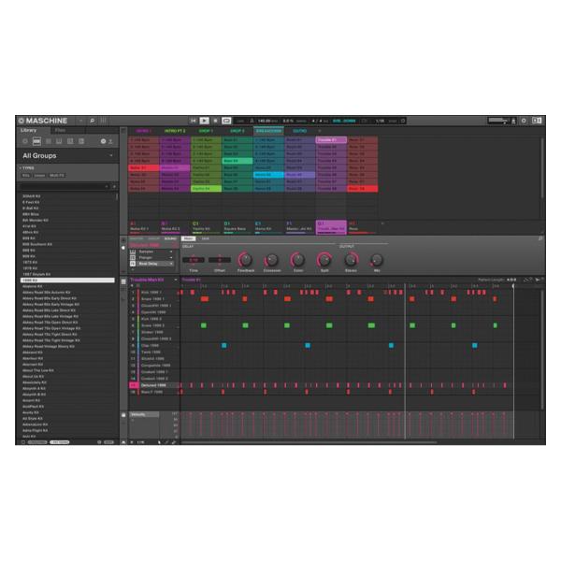The height and width of the screenshot is (561, 561).
Task: Click the browser search text field
Action: [x=64, y=186]
